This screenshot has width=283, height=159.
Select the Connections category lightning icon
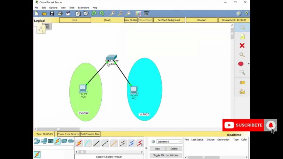tap(57, 141)
